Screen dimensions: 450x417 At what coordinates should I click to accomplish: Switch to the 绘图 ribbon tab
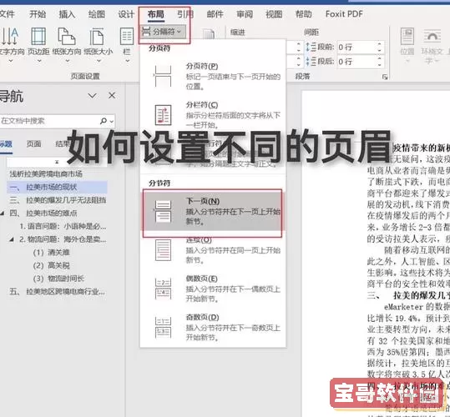coord(97,14)
